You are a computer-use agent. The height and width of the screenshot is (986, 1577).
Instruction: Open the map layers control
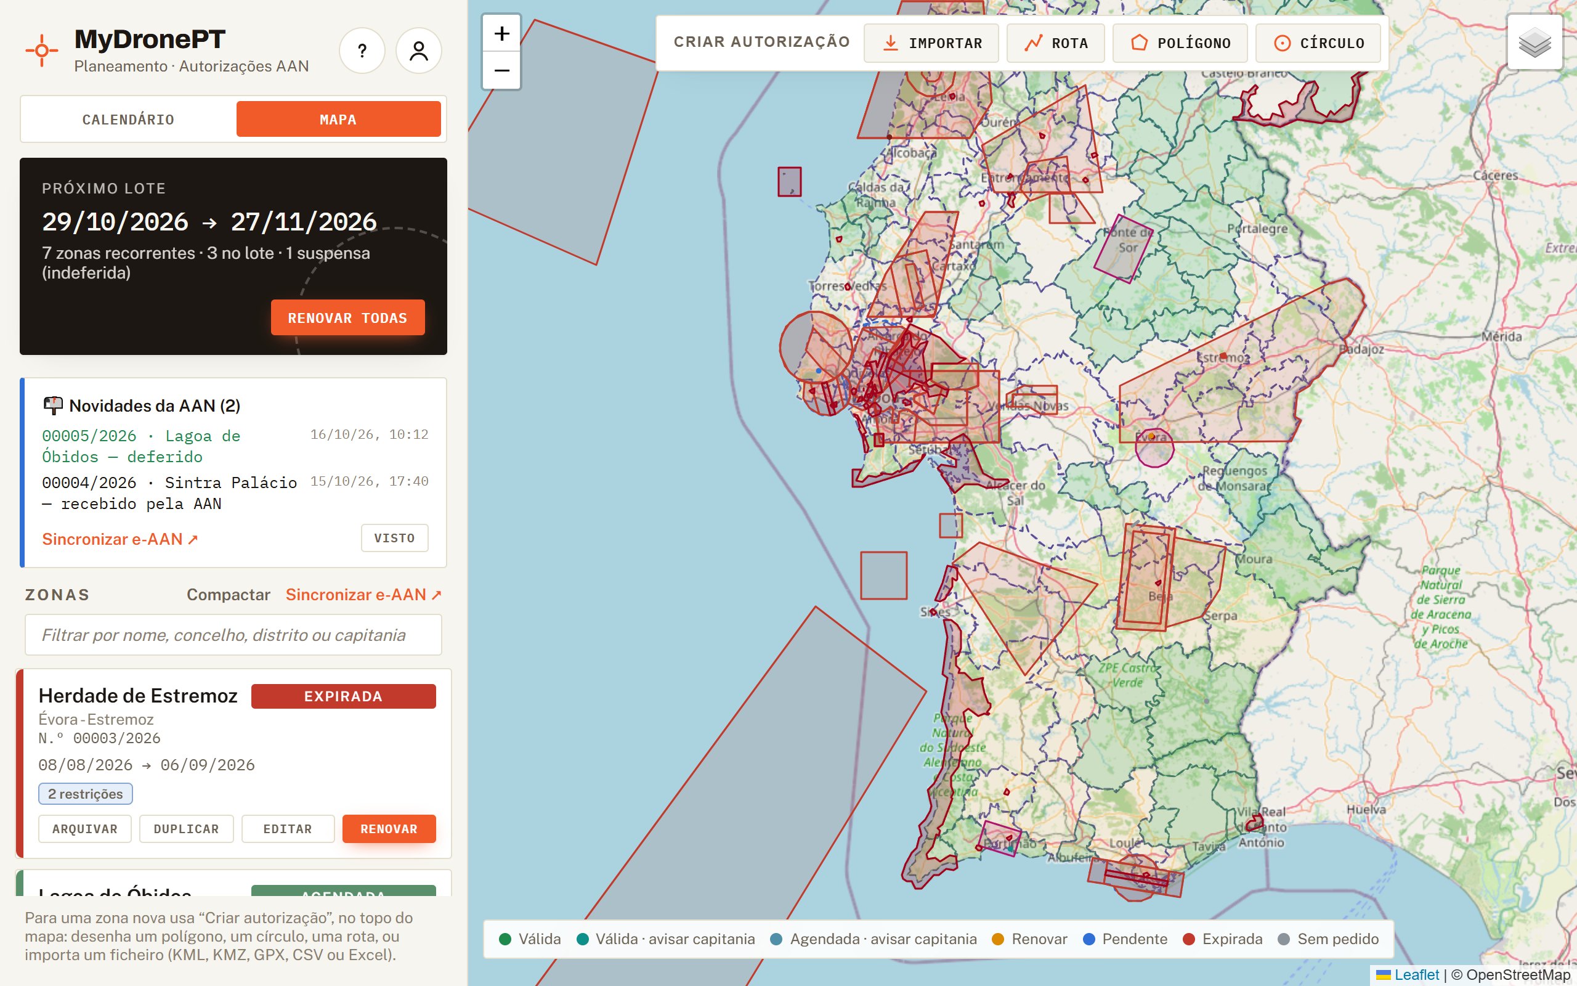tap(1534, 43)
